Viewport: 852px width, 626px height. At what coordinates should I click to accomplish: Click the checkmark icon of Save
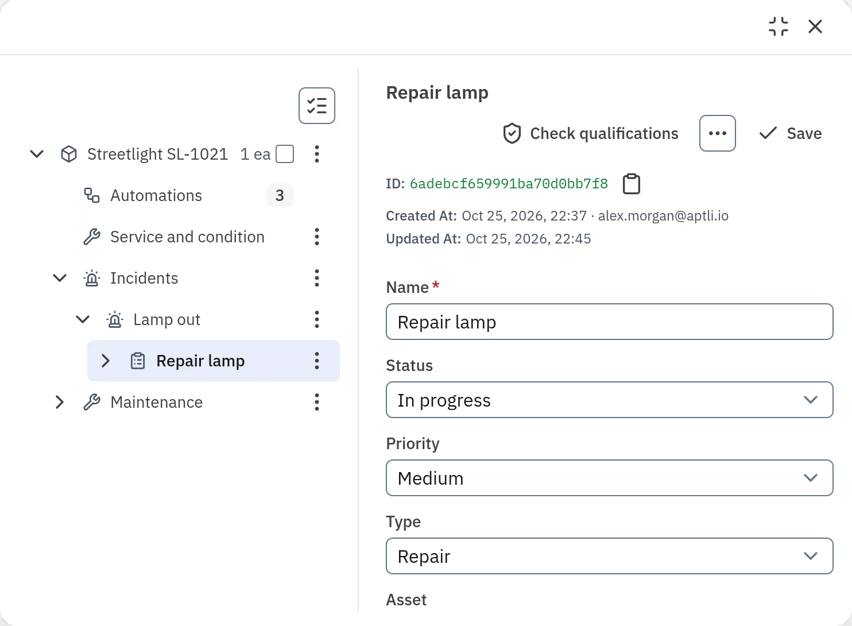pyautogui.click(x=768, y=133)
